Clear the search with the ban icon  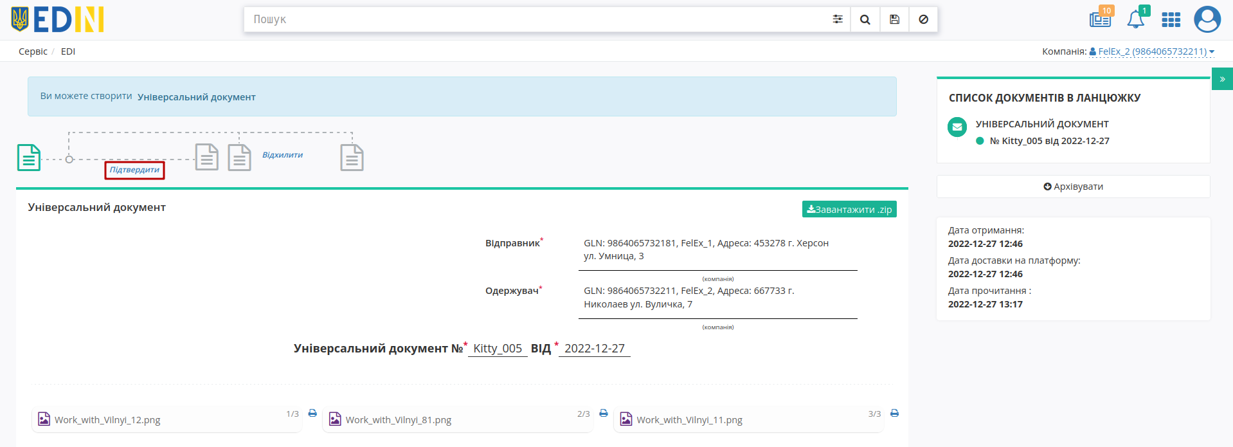pos(923,19)
